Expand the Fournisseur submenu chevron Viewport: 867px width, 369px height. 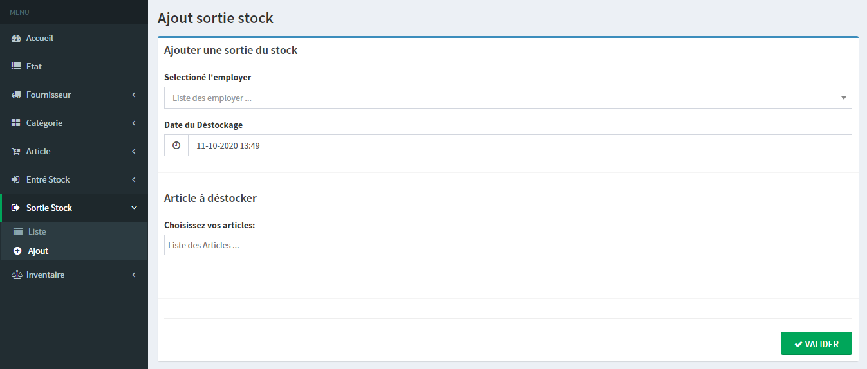pyautogui.click(x=134, y=95)
